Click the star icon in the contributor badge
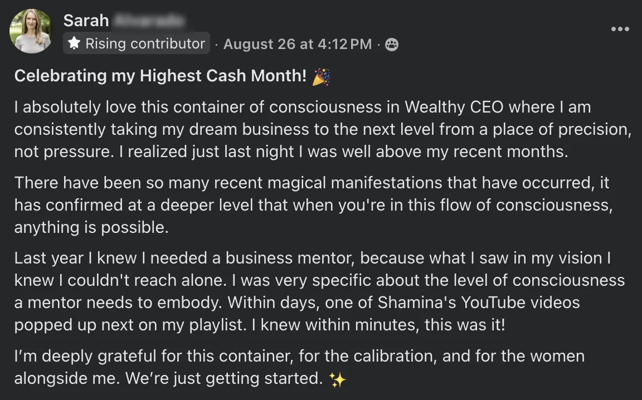This screenshot has width=642, height=400. point(74,43)
